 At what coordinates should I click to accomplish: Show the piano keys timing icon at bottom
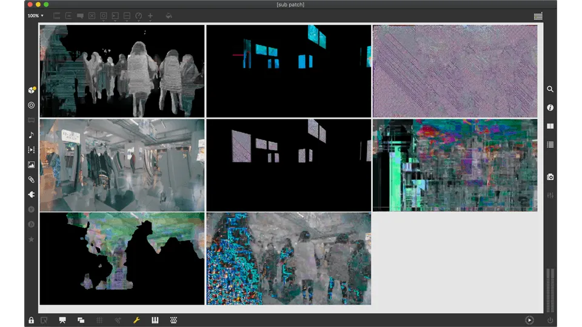(155, 320)
